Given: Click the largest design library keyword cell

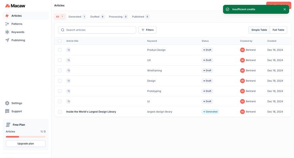Looking at the screenshot, I should 159,112.
